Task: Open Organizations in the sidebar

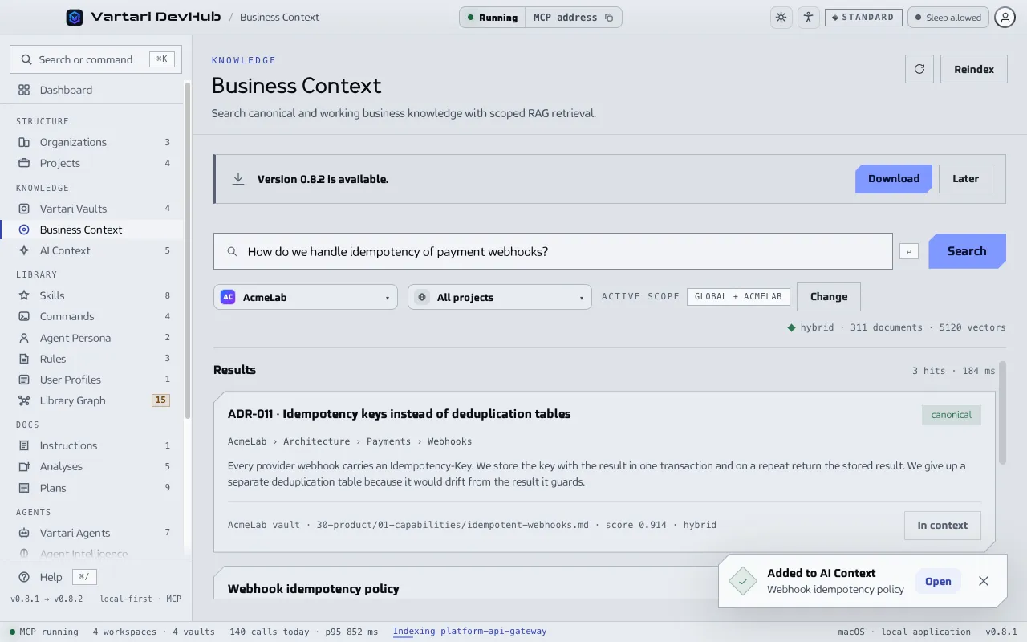Action: (92, 142)
